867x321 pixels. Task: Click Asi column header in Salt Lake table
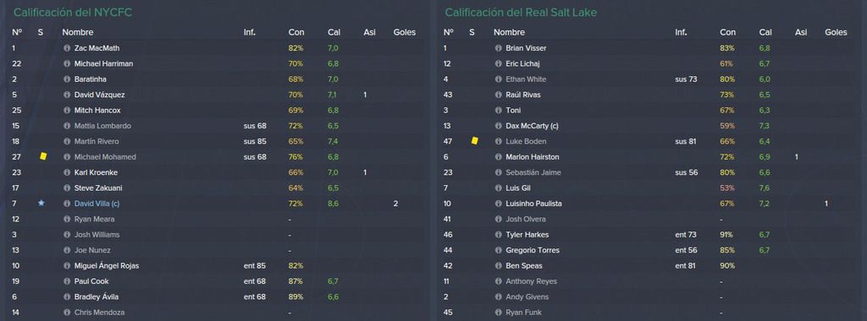pos(801,33)
